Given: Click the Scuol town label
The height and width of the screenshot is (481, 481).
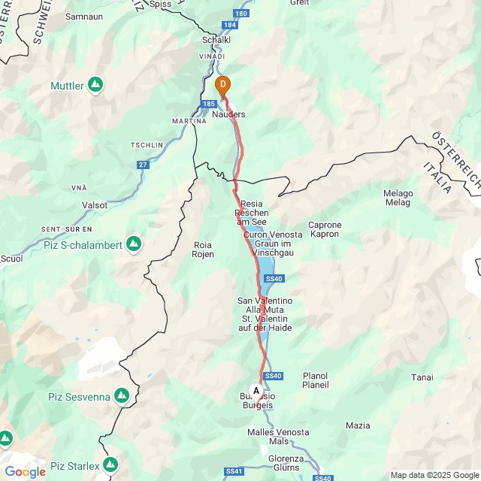Looking at the screenshot, I should [x=12, y=259].
